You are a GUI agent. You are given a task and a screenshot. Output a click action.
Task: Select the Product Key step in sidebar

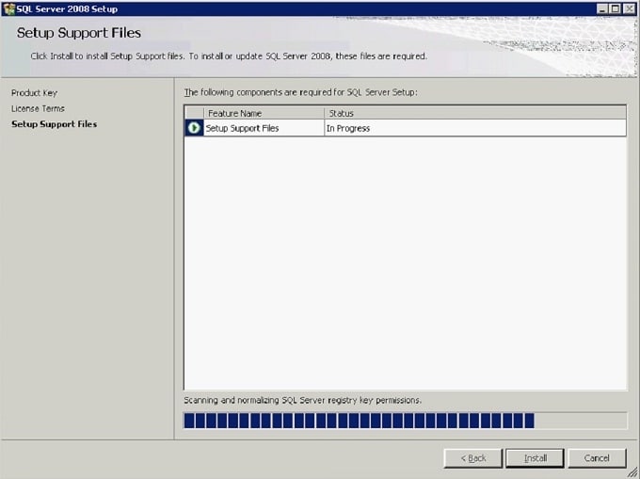coord(34,93)
